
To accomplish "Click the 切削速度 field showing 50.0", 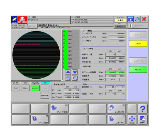I will click(x=110, y=80).
